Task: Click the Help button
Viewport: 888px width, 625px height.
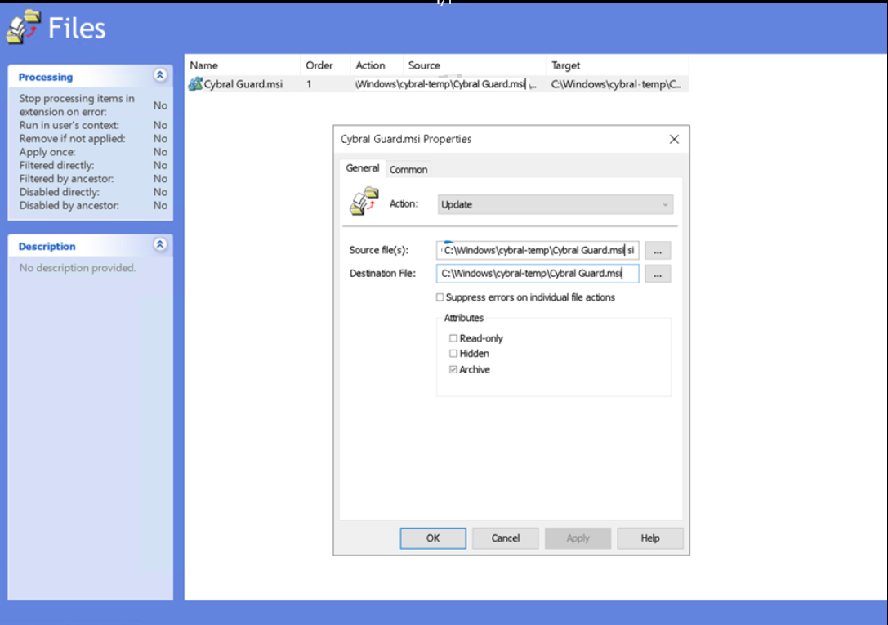Action: point(650,538)
